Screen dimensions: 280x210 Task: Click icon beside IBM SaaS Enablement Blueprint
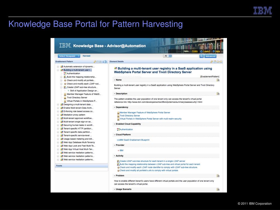pos(118,140)
